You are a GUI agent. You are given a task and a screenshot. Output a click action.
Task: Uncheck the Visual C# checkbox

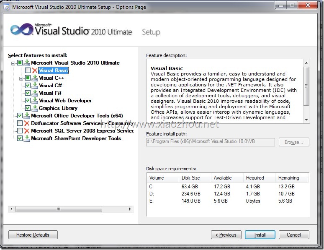[x=28, y=85]
